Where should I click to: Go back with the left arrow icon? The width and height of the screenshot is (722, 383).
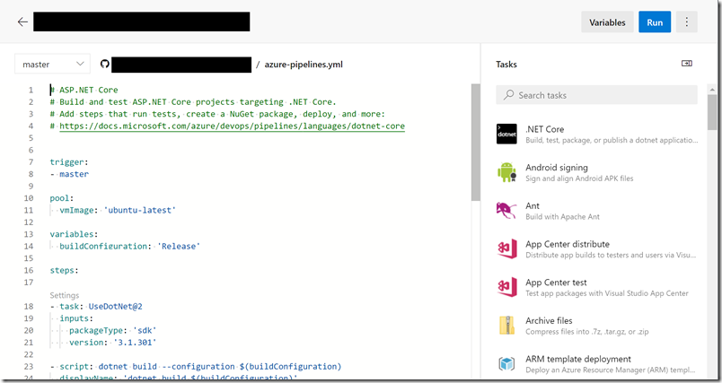[22, 22]
